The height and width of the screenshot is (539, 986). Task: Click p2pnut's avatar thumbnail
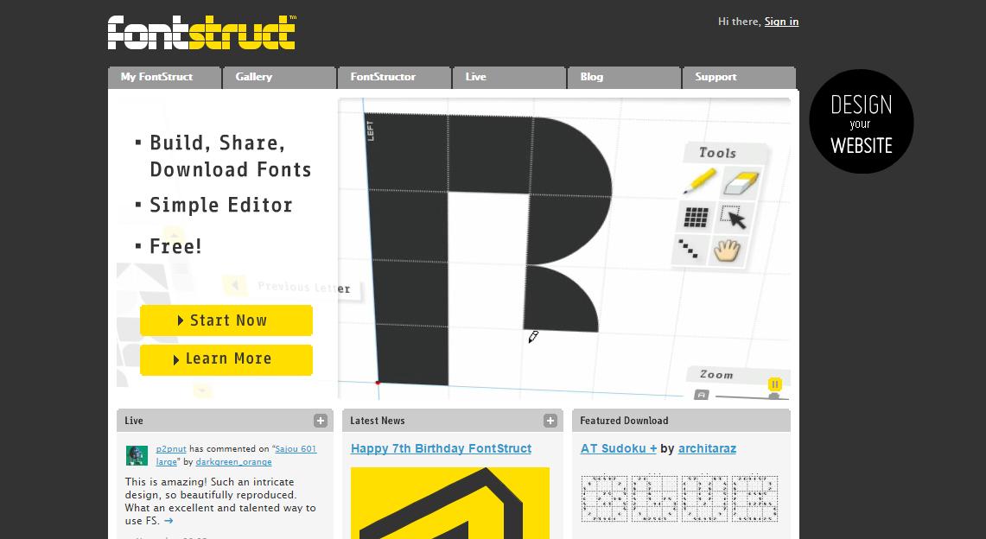(x=137, y=455)
